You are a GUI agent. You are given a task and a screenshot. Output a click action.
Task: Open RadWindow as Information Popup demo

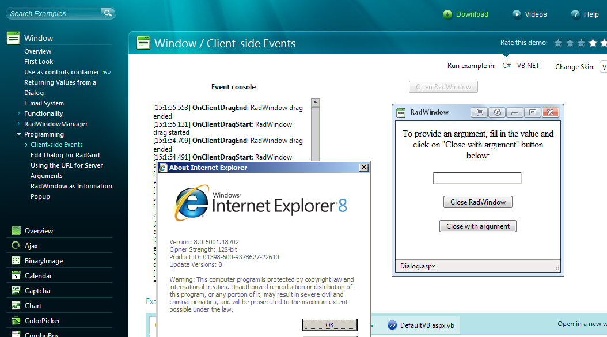pyautogui.click(x=71, y=191)
